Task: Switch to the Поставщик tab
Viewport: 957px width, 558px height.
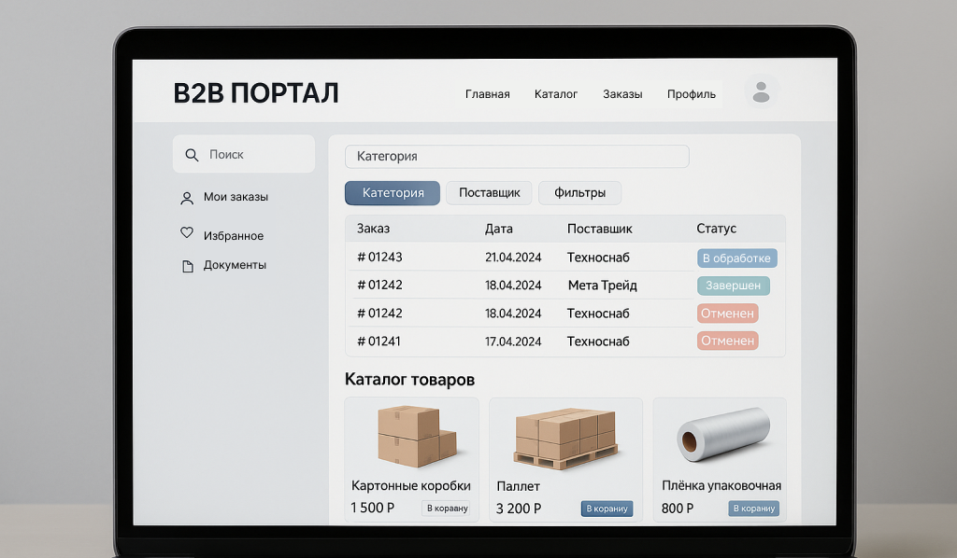Action: point(489,193)
